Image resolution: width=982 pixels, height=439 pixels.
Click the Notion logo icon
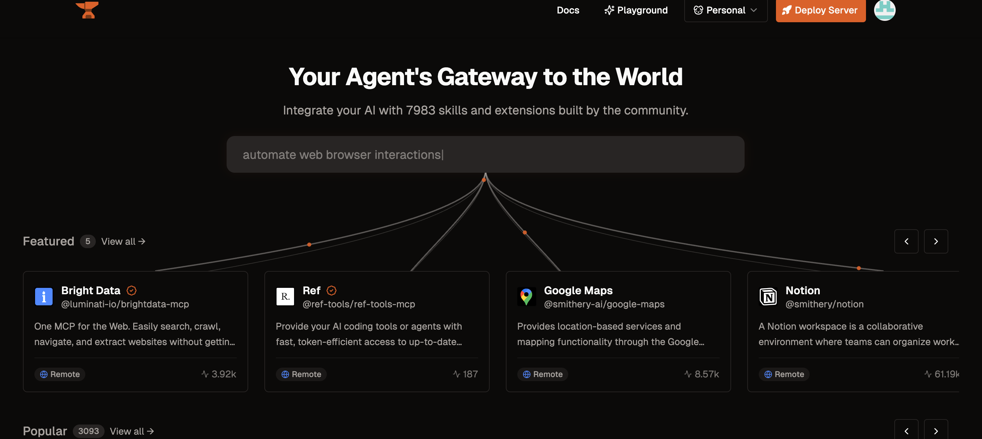click(x=768, y=296)
